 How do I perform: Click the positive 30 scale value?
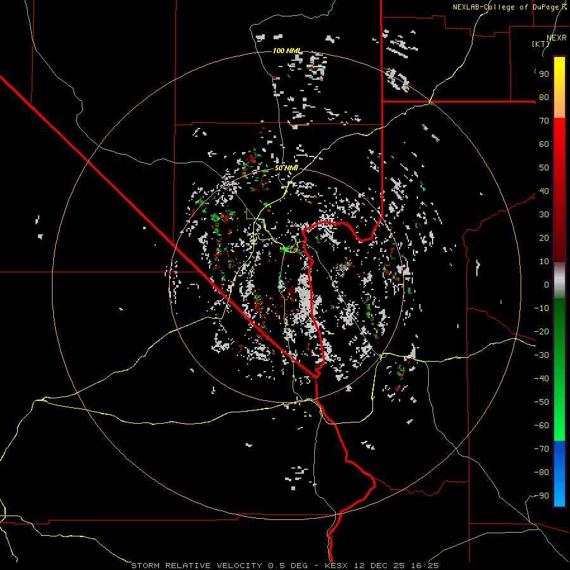544,215
